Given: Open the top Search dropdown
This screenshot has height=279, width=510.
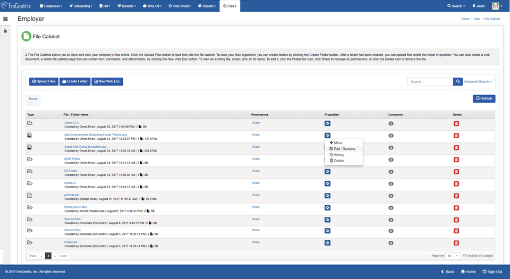Looking at the screenshot, I should [x=456, y=6].
